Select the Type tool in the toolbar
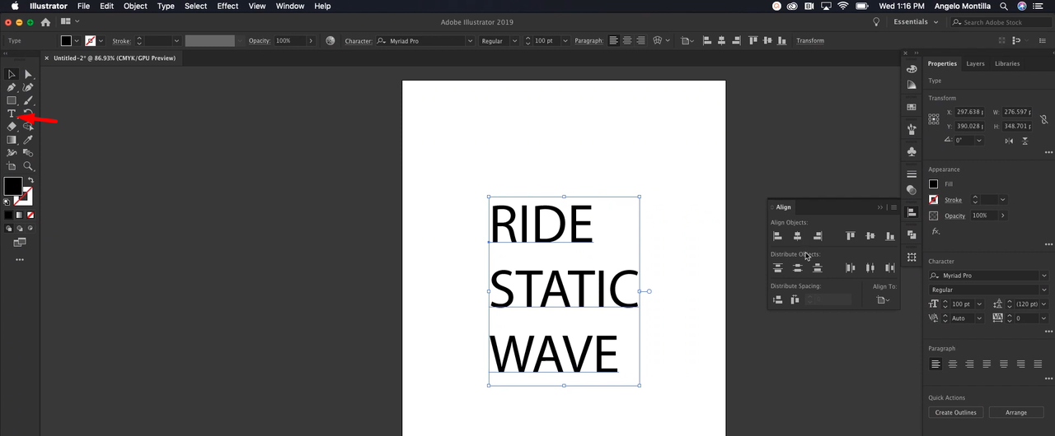The height and width of the screenshot is (436, 1055). [12, 114]
